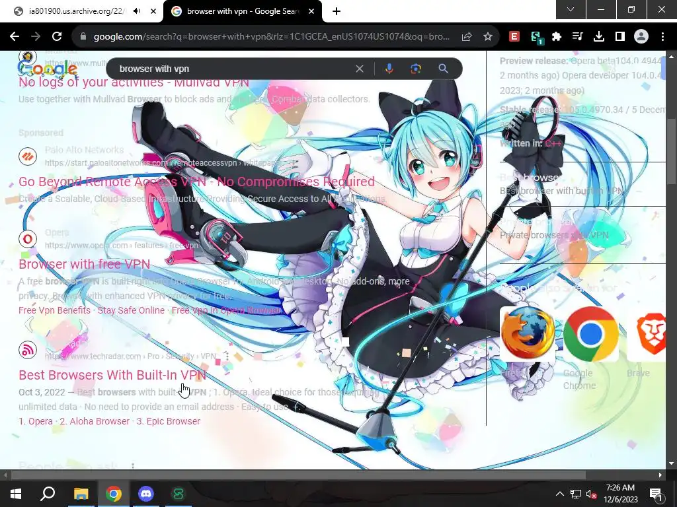Open No logs of your activities Mullvad link
677x507 pixels.
coord(134,82)
